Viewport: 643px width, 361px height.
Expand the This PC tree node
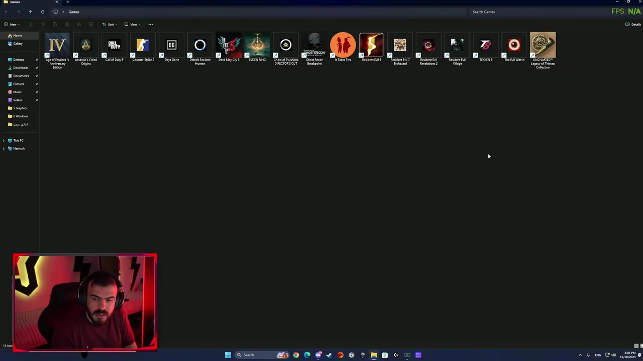(4, 140)
